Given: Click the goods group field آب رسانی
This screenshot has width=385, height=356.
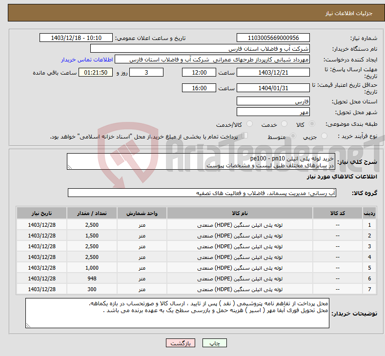Looking at the screenshot, I should coord(202,193).
